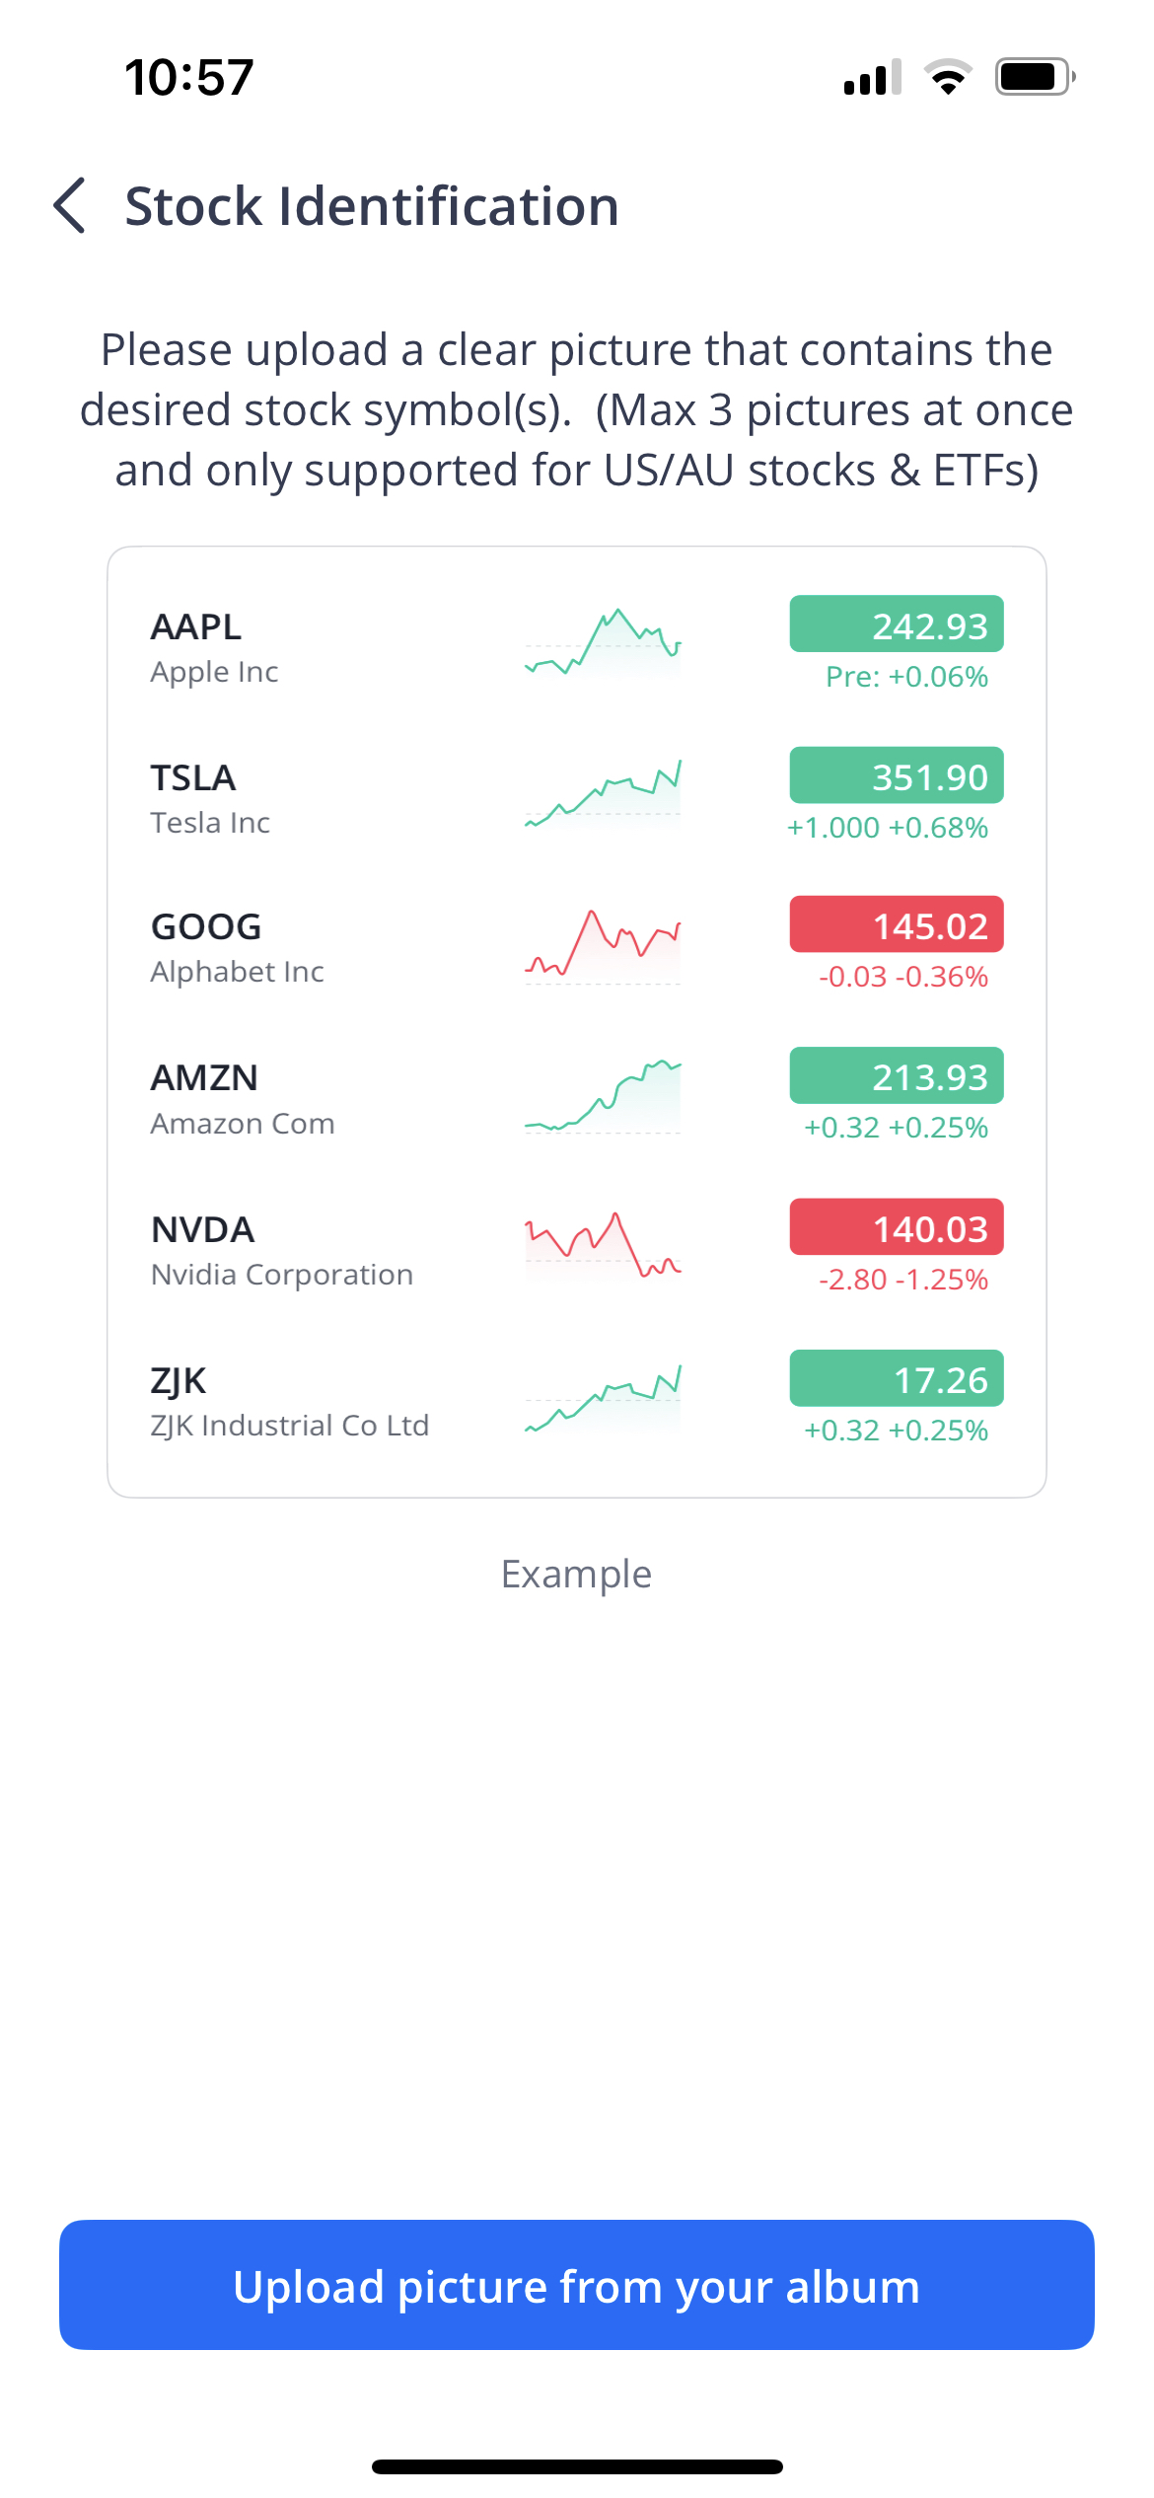Tap the ZJK sparkline chart

tap(603, 1399)
